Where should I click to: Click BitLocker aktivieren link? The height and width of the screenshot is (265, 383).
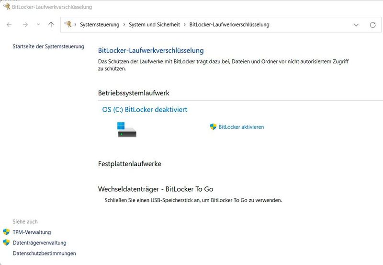(241, 127)
